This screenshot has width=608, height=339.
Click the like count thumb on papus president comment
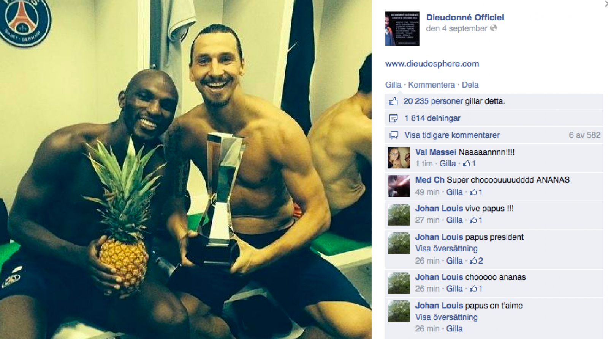[473, 261]
